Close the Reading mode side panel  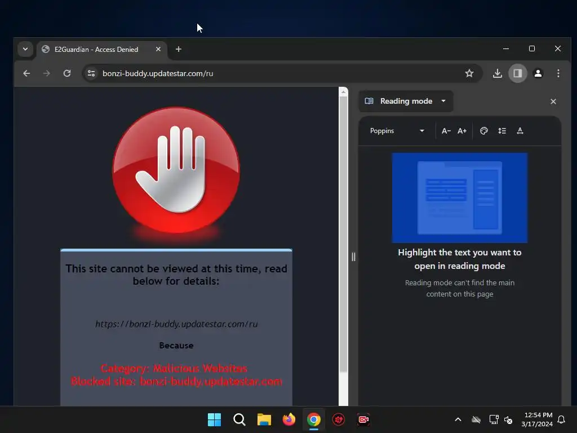click(x=553, y=101)
